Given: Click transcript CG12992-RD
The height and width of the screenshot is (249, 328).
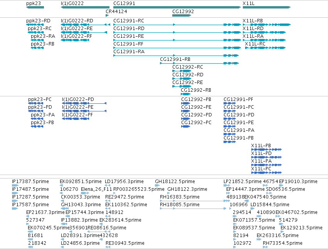Looking at the screenshot, I should pyautogui.click(x=188, y=75).
